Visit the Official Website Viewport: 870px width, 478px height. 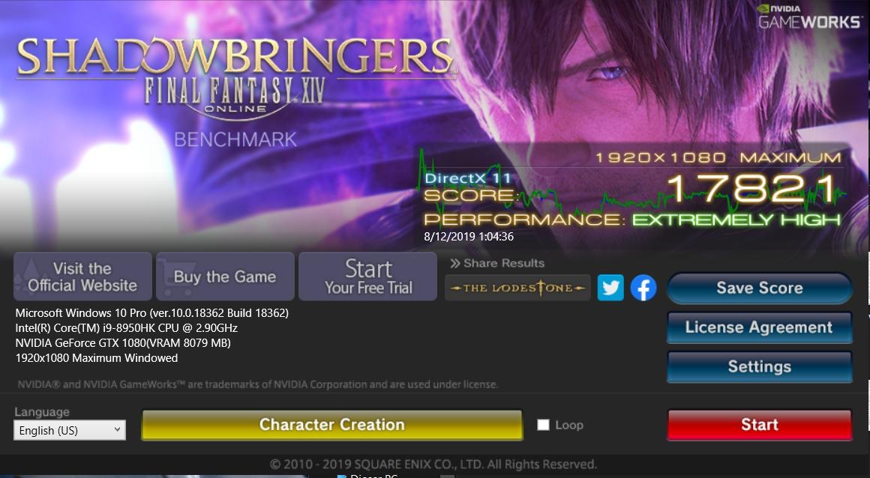tap(82, 276)
